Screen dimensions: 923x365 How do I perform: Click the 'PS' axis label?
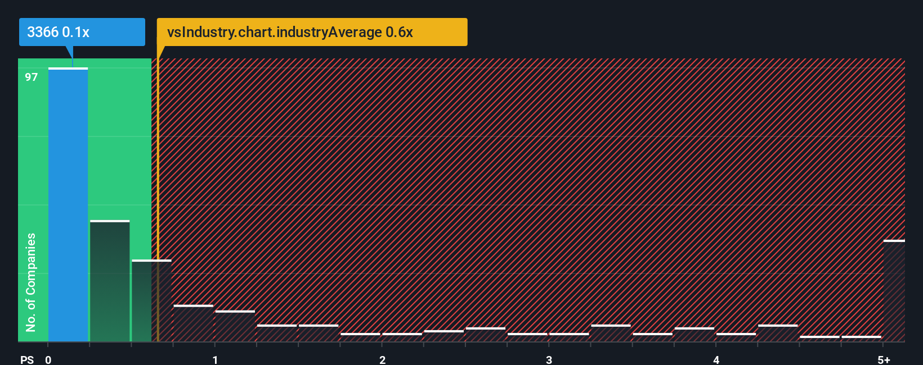point(27,360)
